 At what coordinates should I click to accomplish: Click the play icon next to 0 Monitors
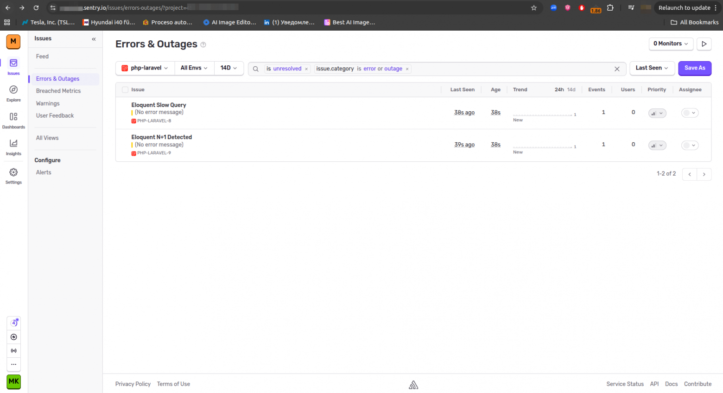704,44
